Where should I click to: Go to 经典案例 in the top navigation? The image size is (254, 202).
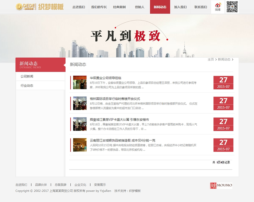point(119,7)
